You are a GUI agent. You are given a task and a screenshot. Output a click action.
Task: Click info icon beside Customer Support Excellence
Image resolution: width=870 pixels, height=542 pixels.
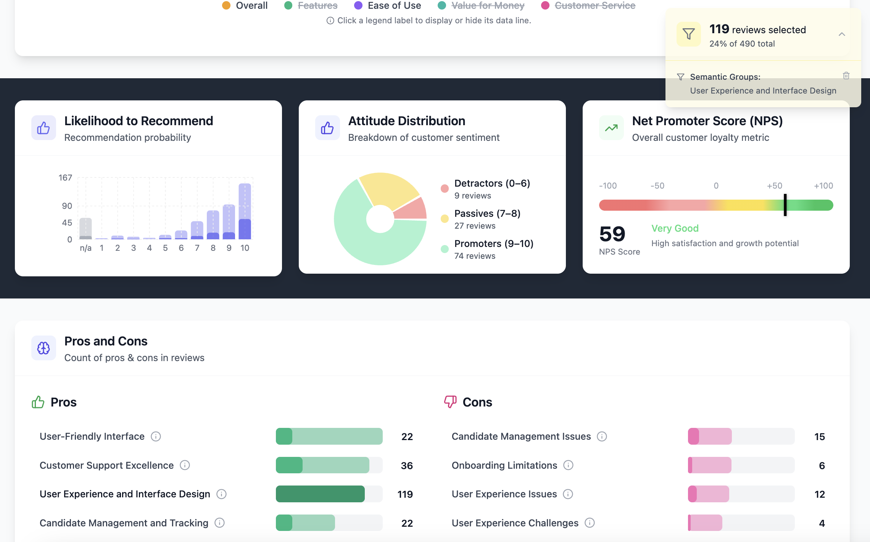tap(185, 465)
